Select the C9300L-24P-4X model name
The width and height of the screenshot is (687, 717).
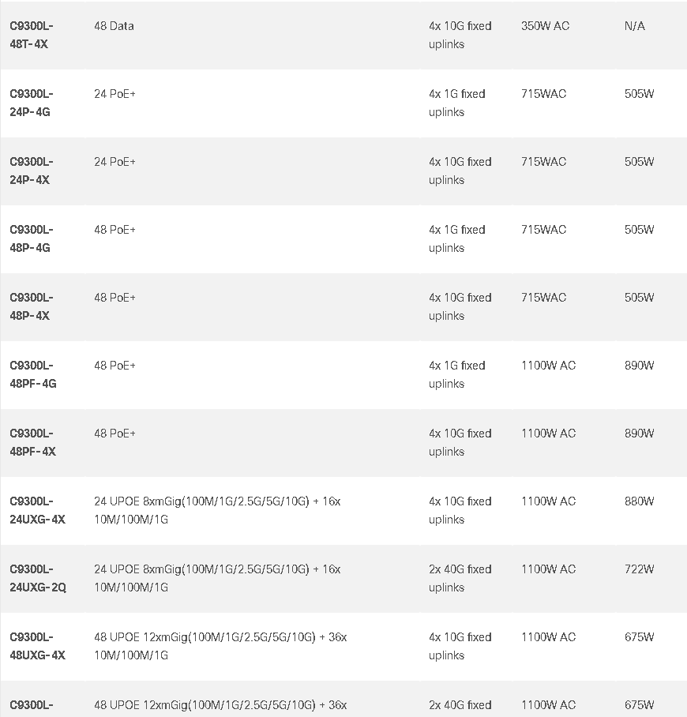coord(32,171)
